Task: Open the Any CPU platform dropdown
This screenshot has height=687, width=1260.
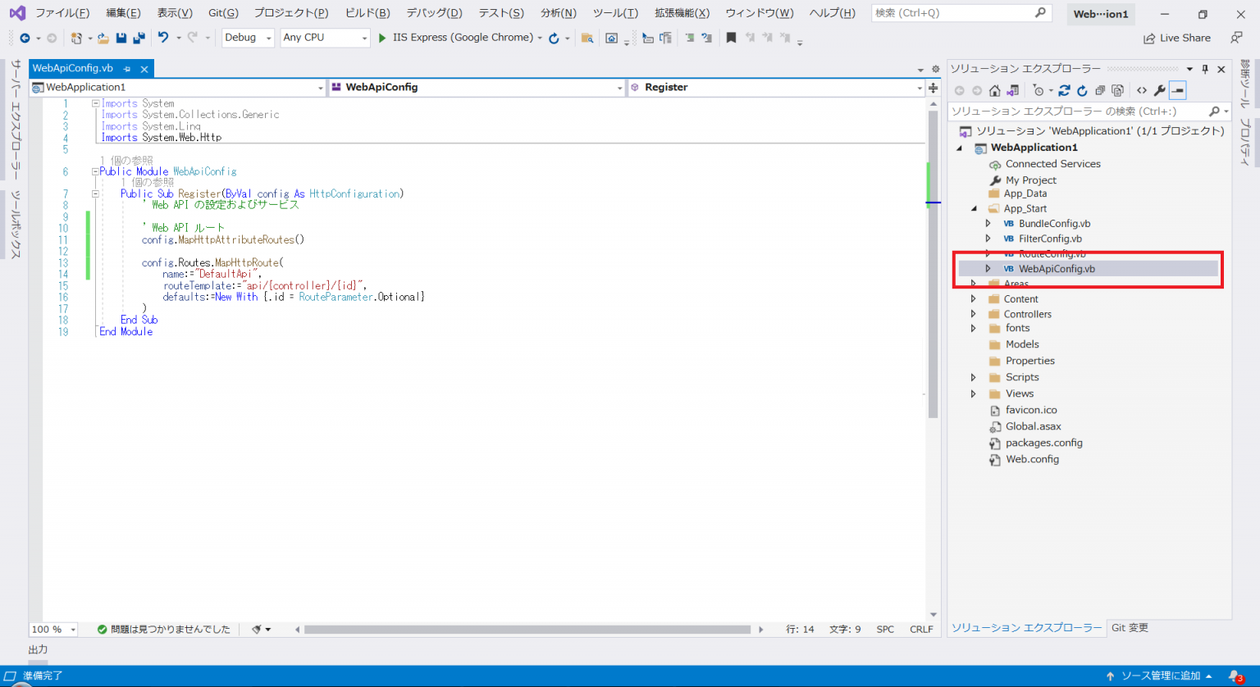Action: tap(365, 38)
